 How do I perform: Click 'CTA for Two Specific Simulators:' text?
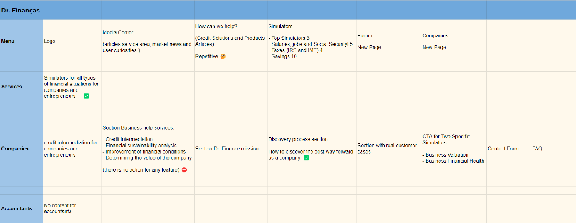(x=446, y=139)
